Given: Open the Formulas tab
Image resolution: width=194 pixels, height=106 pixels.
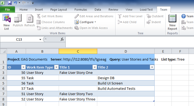Looking at the screenshot, I should click(x=81, y=10).
